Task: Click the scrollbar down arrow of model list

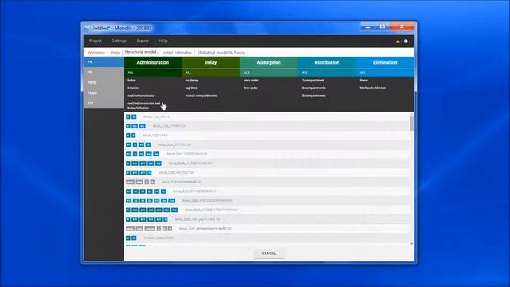Action: [412, 244]
